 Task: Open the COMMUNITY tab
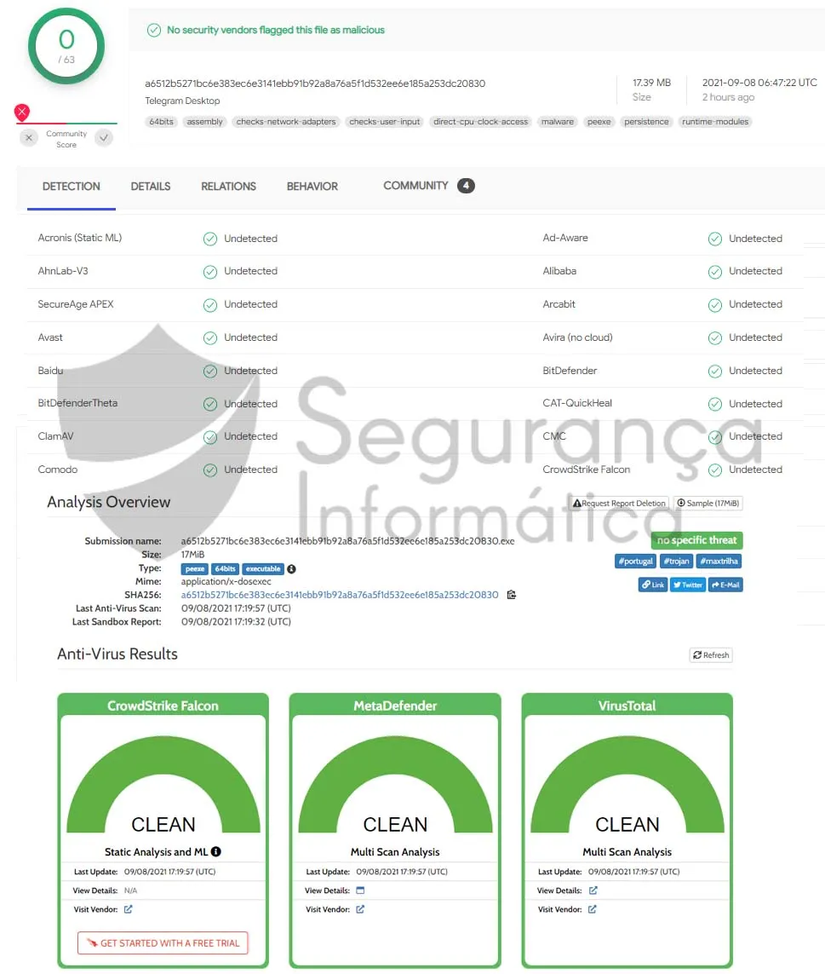[x=415, y=186]
